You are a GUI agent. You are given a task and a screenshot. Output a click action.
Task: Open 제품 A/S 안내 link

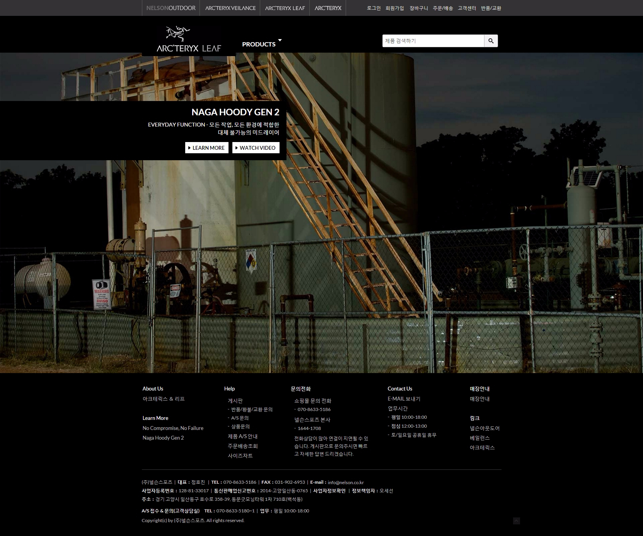point(242,436)
